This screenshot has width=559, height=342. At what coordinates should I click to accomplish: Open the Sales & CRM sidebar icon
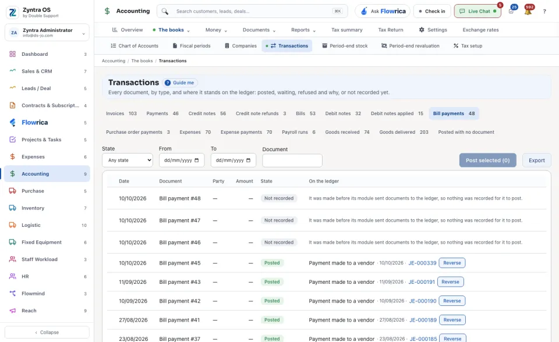(12, 71)
